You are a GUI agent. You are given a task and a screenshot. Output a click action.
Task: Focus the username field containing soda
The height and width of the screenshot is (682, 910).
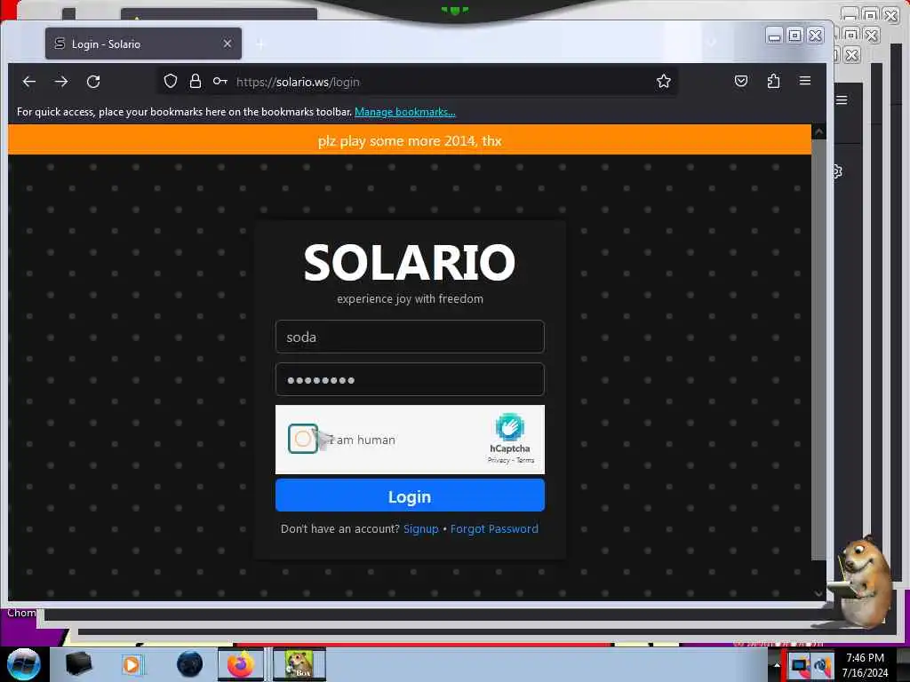[x=410, y=337]
